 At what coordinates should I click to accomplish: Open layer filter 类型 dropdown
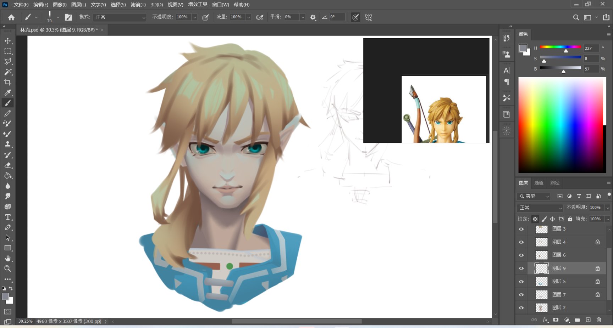click(534, 196)
